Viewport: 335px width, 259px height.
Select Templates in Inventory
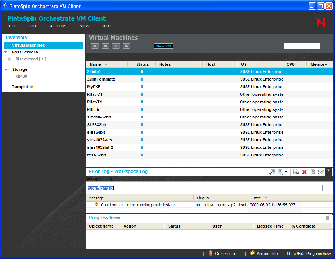click(x=22, y=87)
